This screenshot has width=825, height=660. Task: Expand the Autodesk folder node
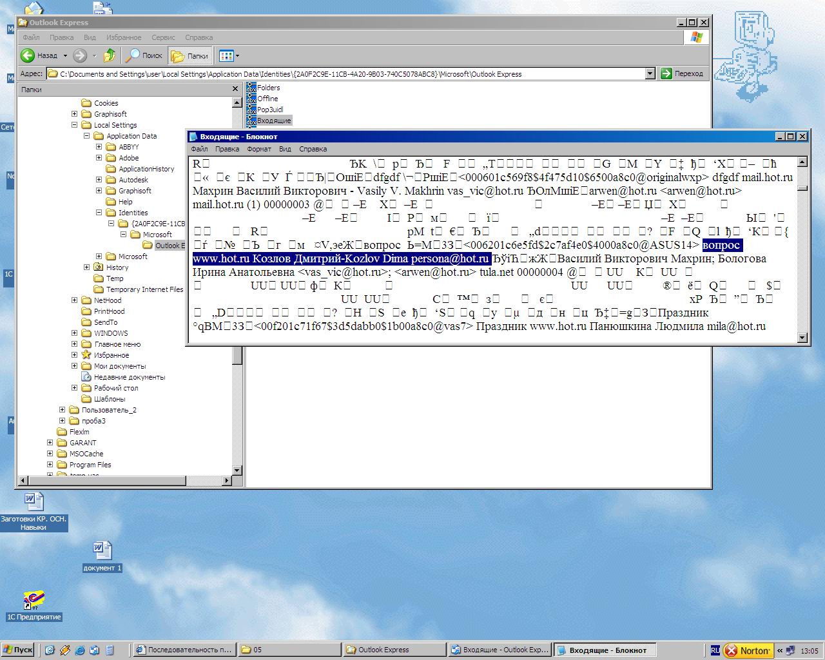pos(99,180)
